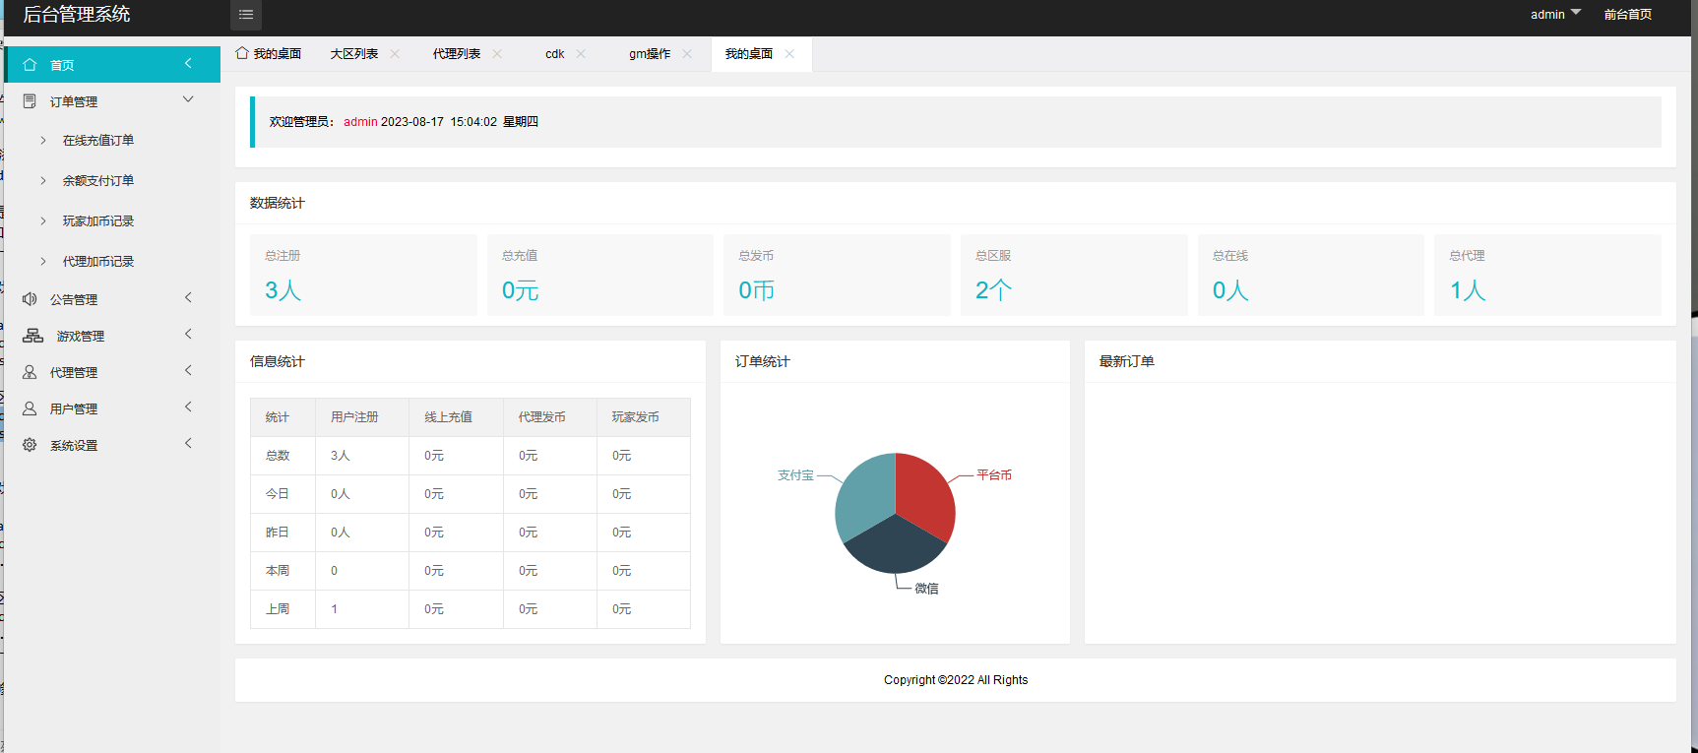Click the 代理管理 person icon
Image resolution: width=1698 pixels, height=753 pixels.
point(30,372)
